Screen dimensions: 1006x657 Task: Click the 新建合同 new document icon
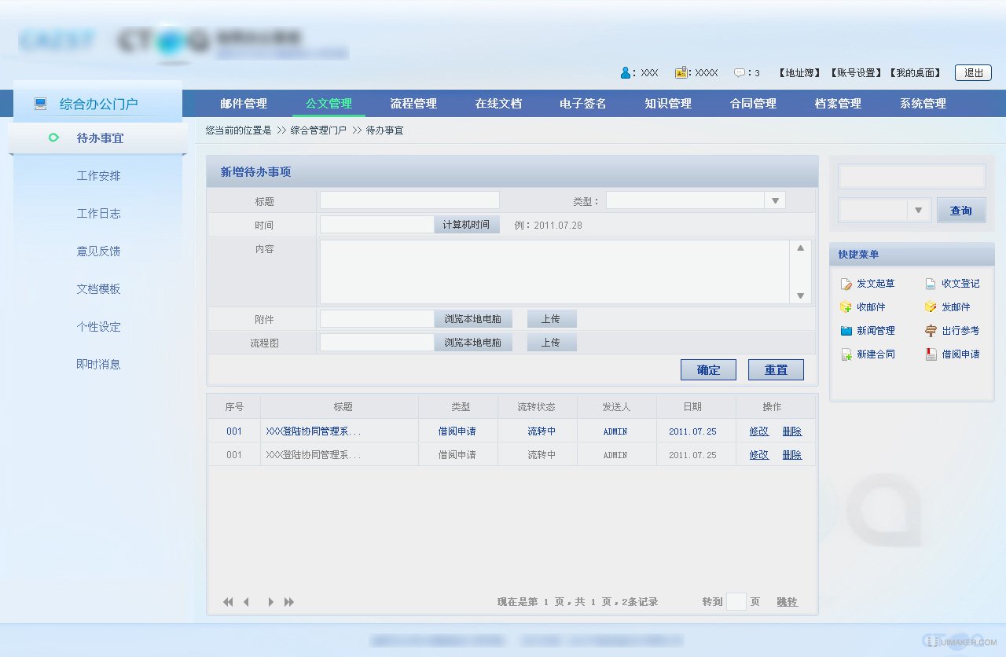pyautogui.click(x=846, y=354)
